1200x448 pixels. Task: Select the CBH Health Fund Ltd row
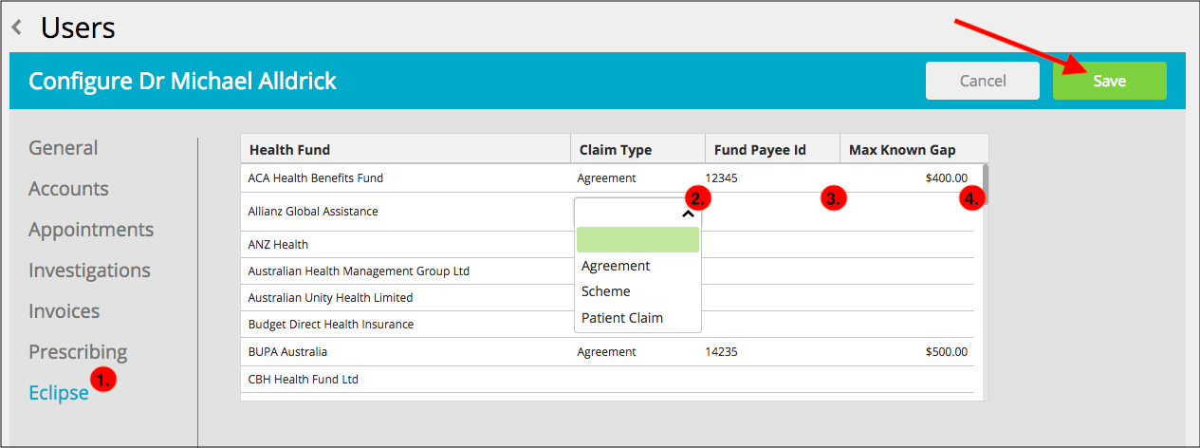click(x=607, y=380)
